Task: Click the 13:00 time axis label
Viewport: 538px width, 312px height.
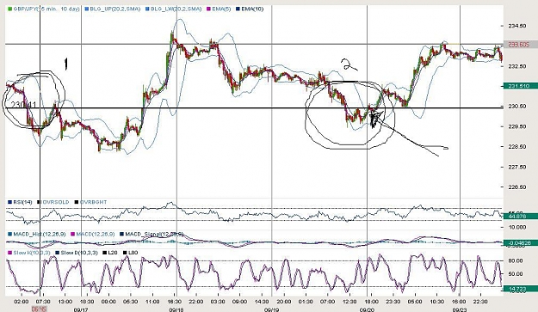Action: [65, 302]
